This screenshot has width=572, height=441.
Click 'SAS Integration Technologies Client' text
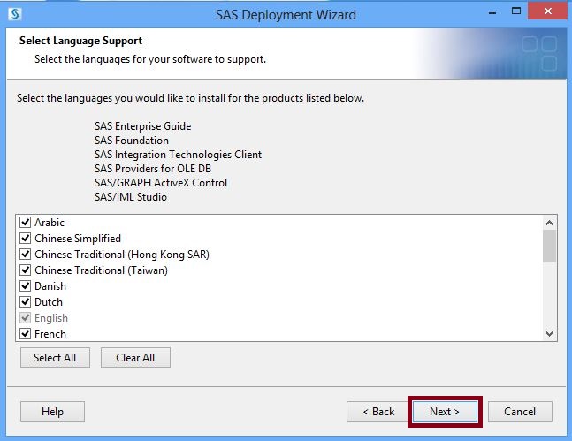point(178,155)
